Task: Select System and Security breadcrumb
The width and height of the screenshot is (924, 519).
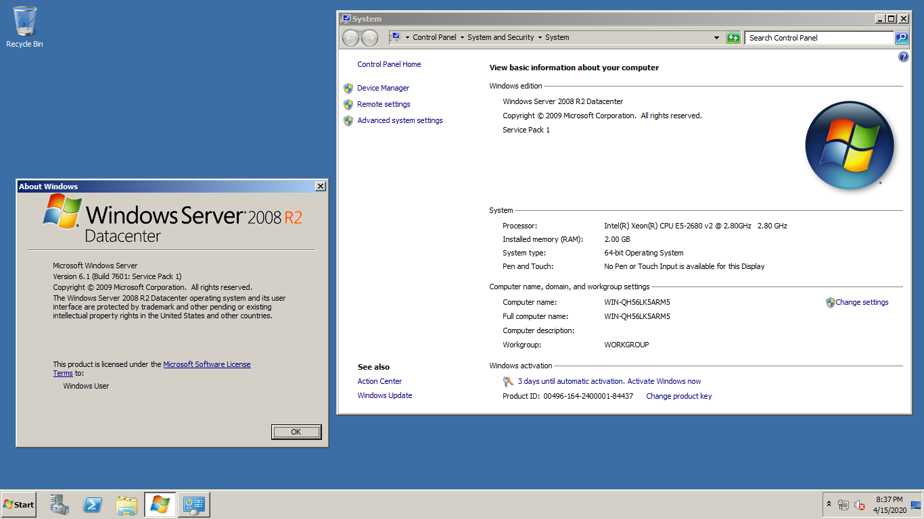Action: click(501, 38)
